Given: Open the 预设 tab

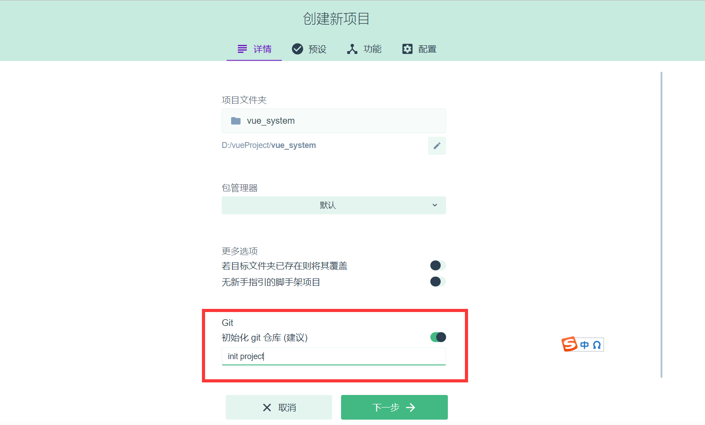Looking at the screenshot, I should point(309,49).
